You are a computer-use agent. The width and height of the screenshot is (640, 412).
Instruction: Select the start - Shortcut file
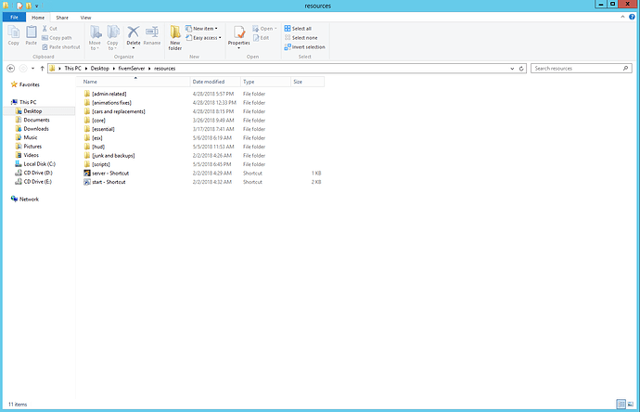coord(105,182)
